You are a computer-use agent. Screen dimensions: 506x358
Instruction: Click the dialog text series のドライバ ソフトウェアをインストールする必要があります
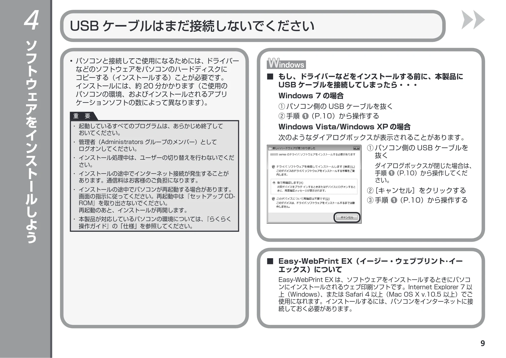(317, 154)
